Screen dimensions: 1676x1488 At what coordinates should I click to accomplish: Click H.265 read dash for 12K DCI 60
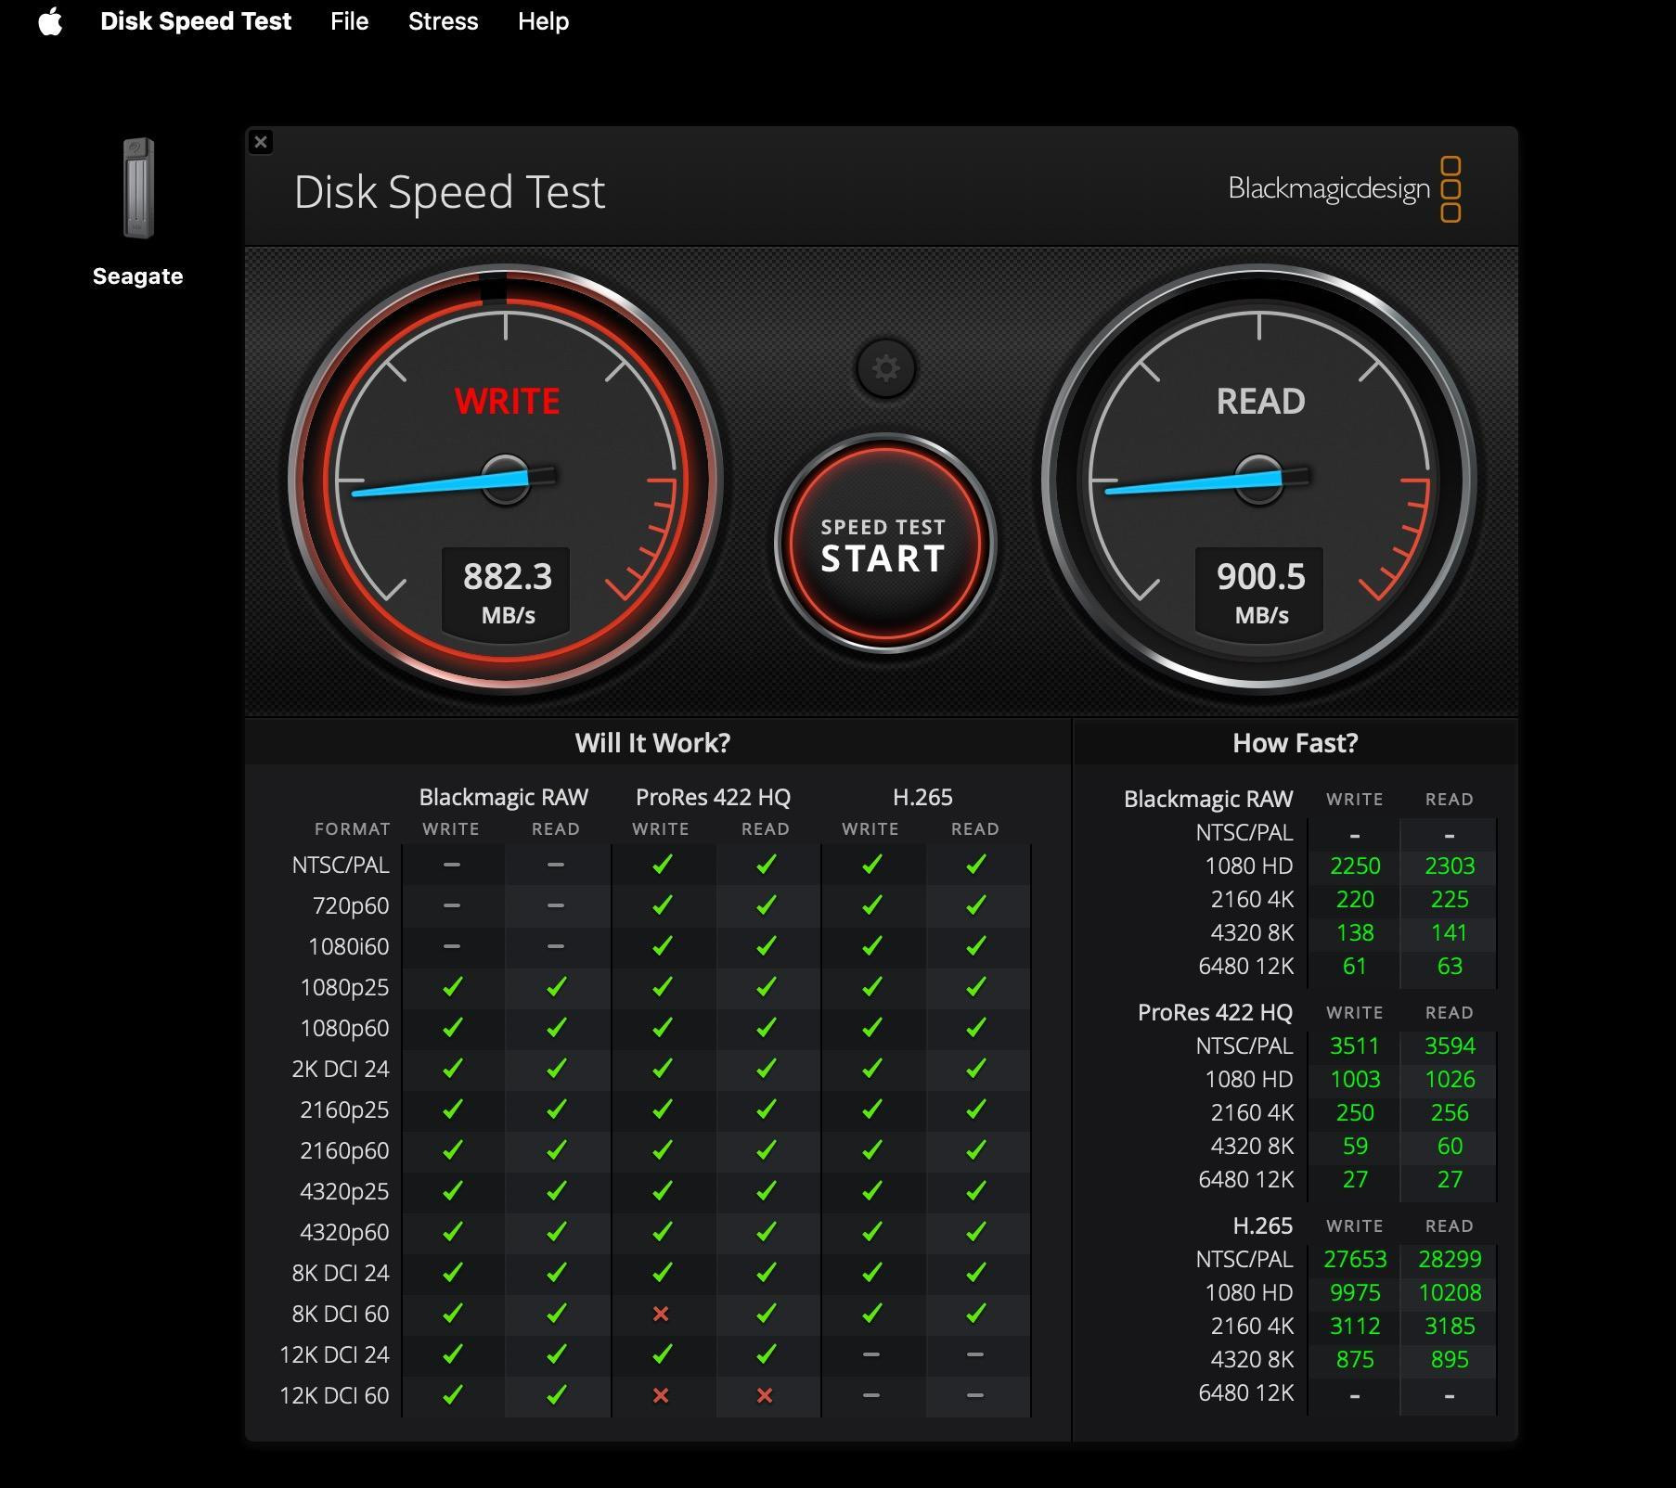(x=974, y=1395)
